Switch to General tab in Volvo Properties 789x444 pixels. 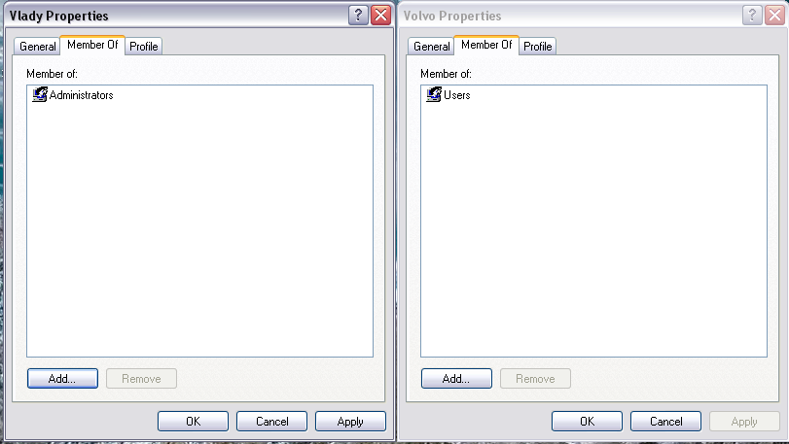click(431, 47)
